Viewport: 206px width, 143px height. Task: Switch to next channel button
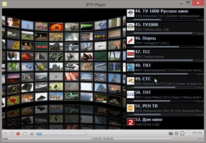pyautogui.click(x=200, y=133)
